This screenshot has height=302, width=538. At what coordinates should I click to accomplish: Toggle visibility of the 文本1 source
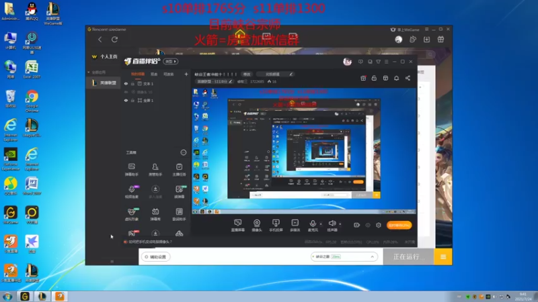126,83
